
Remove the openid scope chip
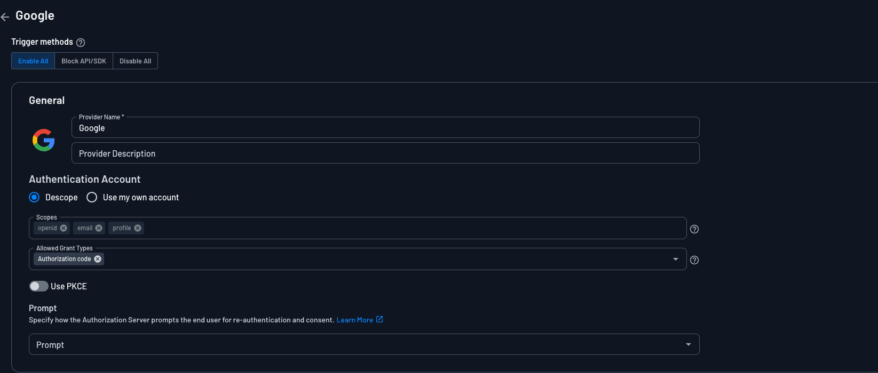click(x=64, y=228)
